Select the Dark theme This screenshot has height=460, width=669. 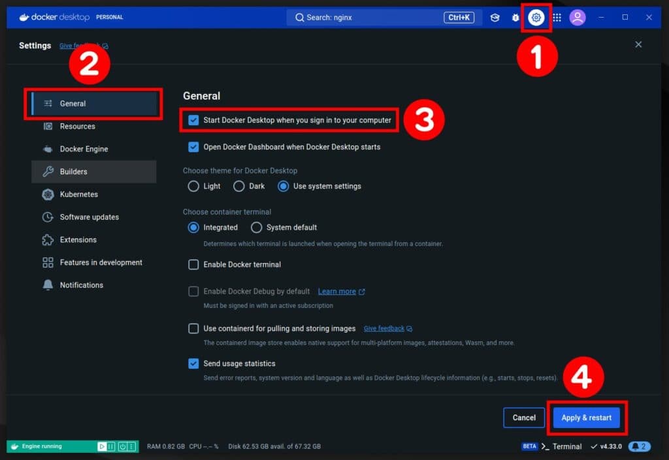239,186
